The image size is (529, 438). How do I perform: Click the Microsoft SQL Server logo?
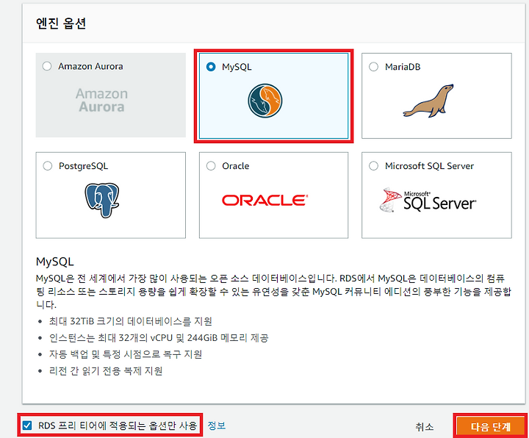(428, 200)
